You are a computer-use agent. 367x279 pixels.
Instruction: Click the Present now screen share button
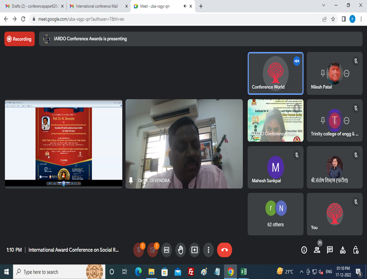(x=195, y=250)
